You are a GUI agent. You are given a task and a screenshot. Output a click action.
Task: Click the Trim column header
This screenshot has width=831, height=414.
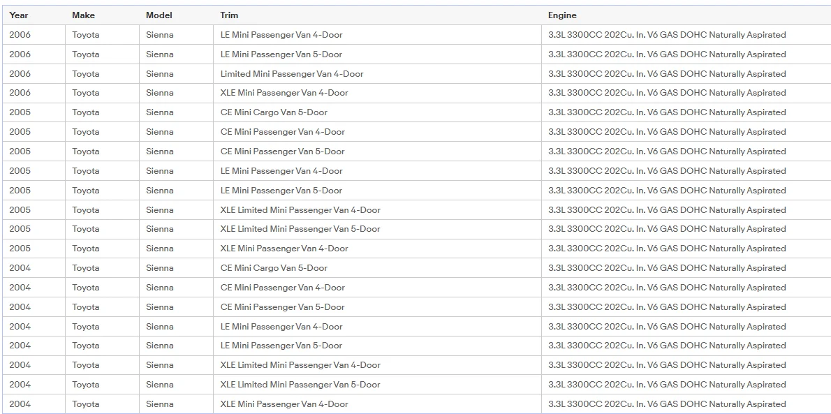point(229,15)
